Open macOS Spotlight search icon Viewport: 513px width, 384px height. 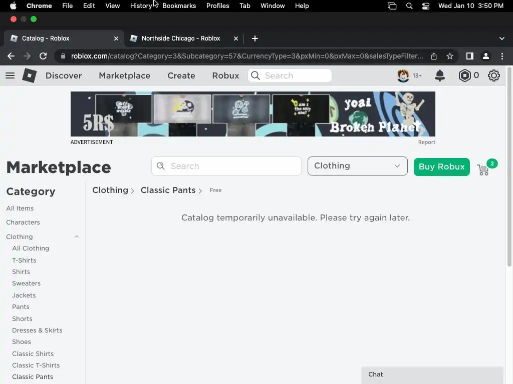coord(409,6)
